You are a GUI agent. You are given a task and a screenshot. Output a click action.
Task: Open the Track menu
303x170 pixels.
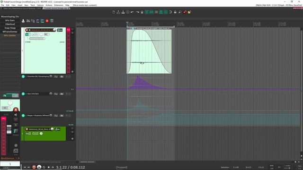[33, 5]
